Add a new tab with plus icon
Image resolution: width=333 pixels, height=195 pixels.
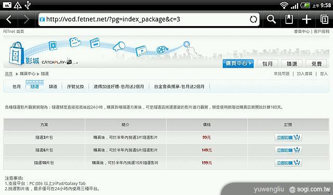pyautogui.click(x=306, y=19)
